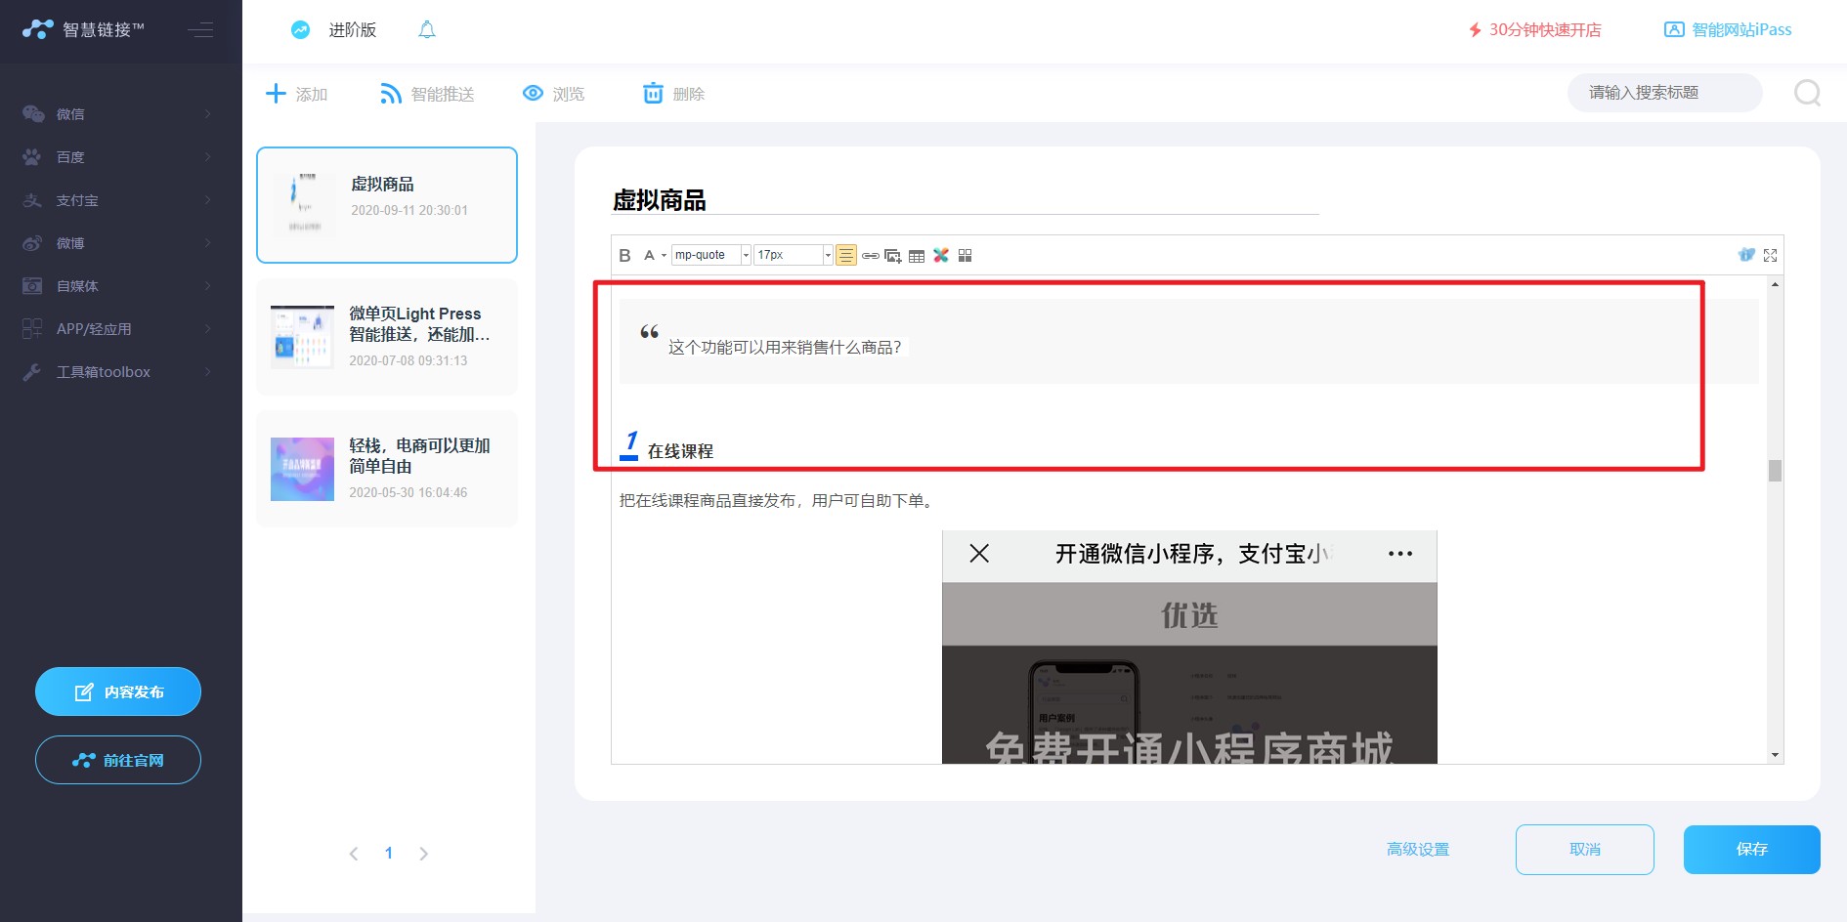The image size is (1847, 922).
Task: Click the 内容发布 button
Action: pyautogui.click(x=118, y=691)
